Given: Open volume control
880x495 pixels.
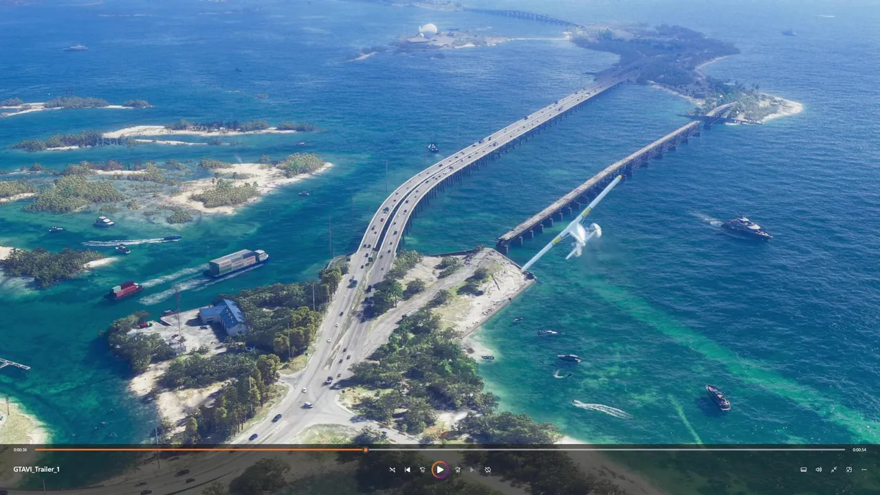Looking at the screenshot, I should point(818,470).
